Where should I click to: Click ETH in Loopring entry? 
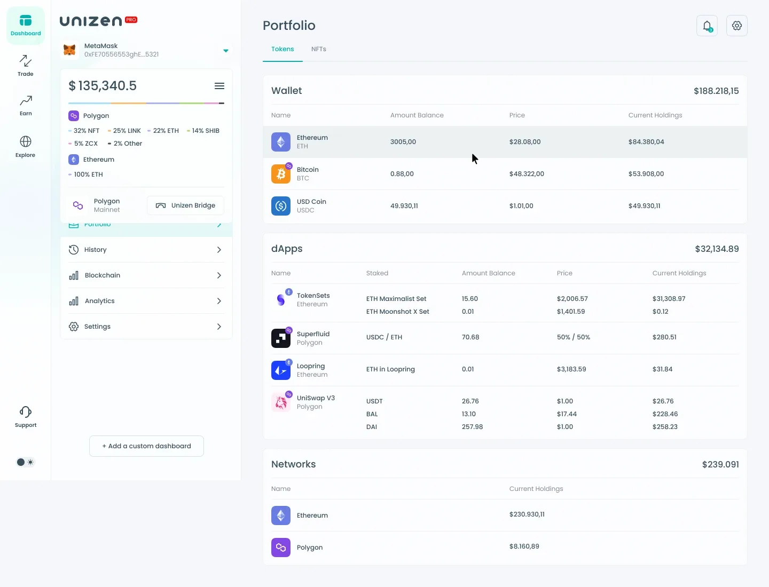tap(390, 369)
